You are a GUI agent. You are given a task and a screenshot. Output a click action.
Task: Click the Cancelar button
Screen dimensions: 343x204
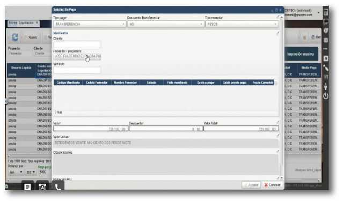pyautogui.click(x=272, y=185)
